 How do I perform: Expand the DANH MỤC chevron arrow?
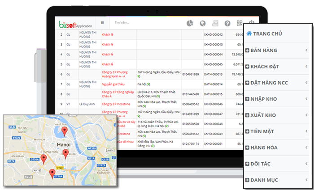click(x=306, y=180)
